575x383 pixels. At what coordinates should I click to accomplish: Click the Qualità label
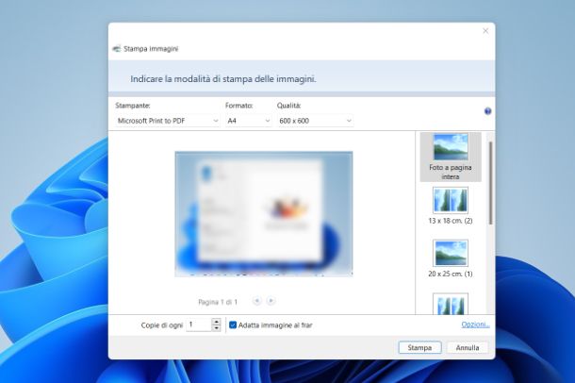(x=289, y=106)
